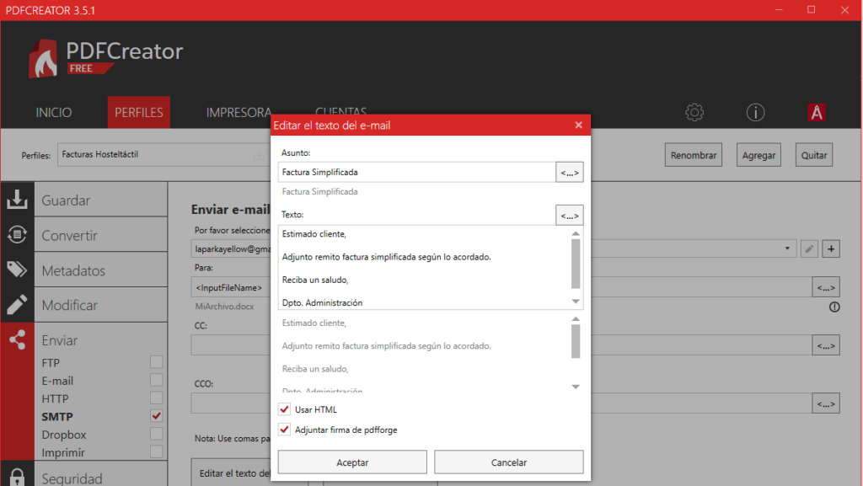This screenshot has width=863, height=486.
Task: Open the info circle icon
Action: click(x=755, y=112)
